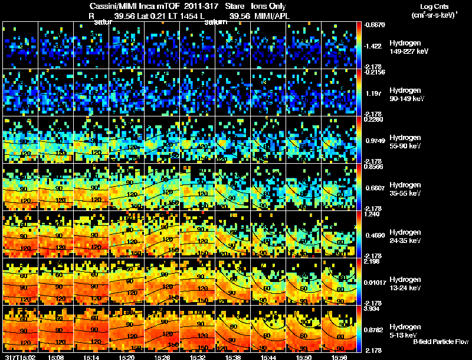Click the '15:38' time axis label

point(232,357)
